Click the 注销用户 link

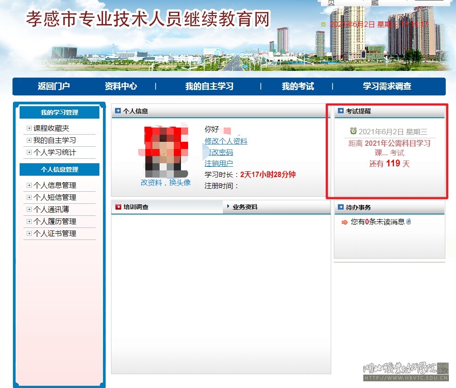click(x=218, y=163)
